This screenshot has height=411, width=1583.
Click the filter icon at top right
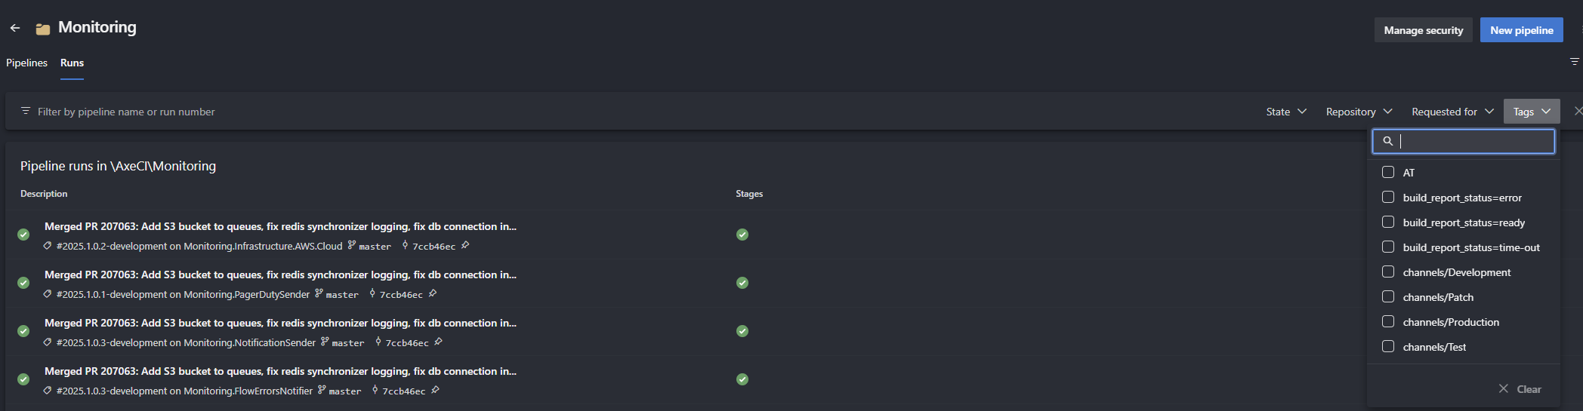(1574, 62)
